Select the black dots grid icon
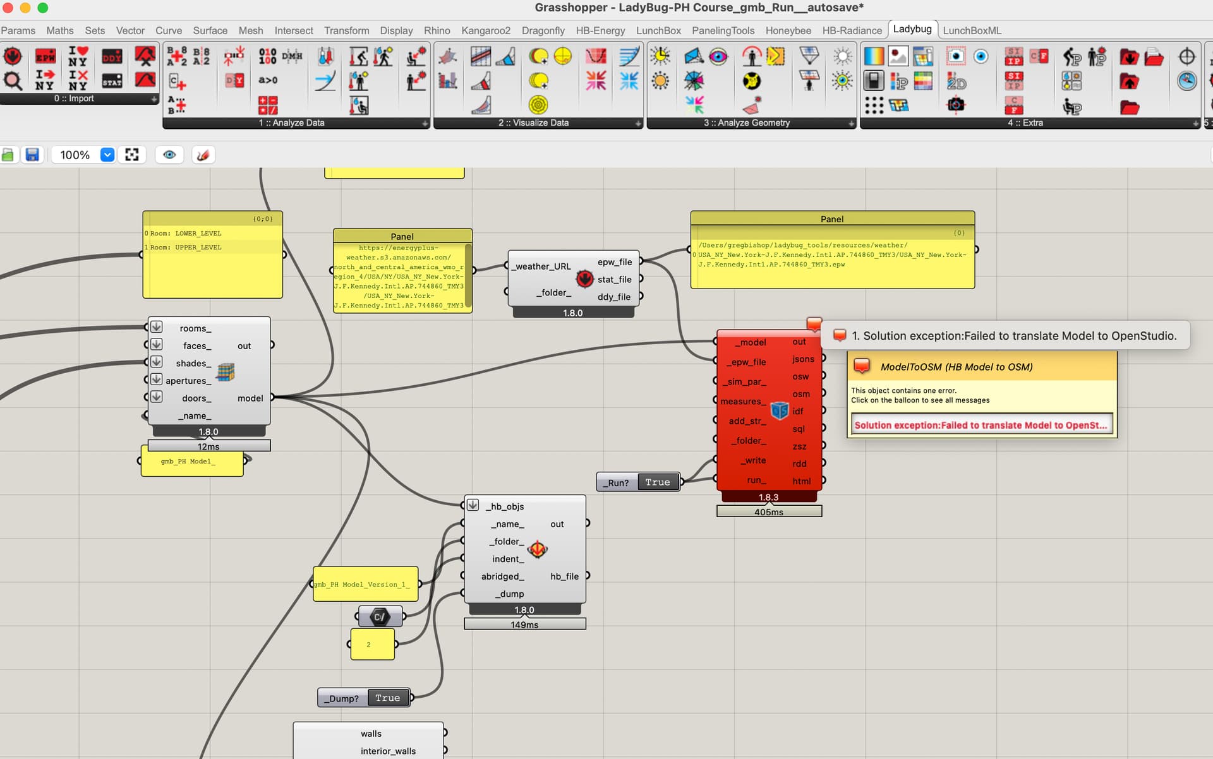The height and width of the screenshot is (759, 1213). [874, 105]
